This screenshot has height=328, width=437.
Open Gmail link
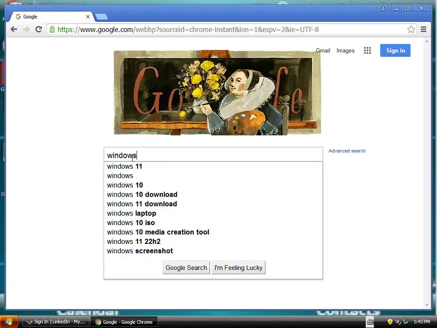point(323,50)
